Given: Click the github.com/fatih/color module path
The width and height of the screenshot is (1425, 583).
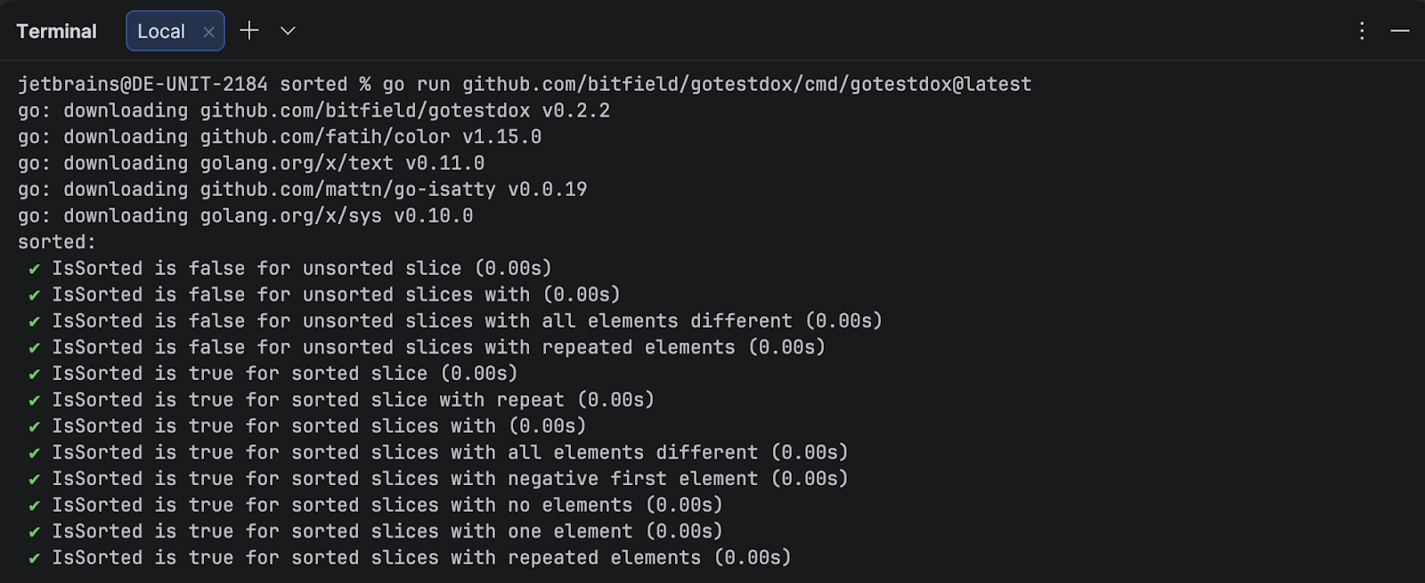Looking at the screenshot, I should tap(325, 137).
